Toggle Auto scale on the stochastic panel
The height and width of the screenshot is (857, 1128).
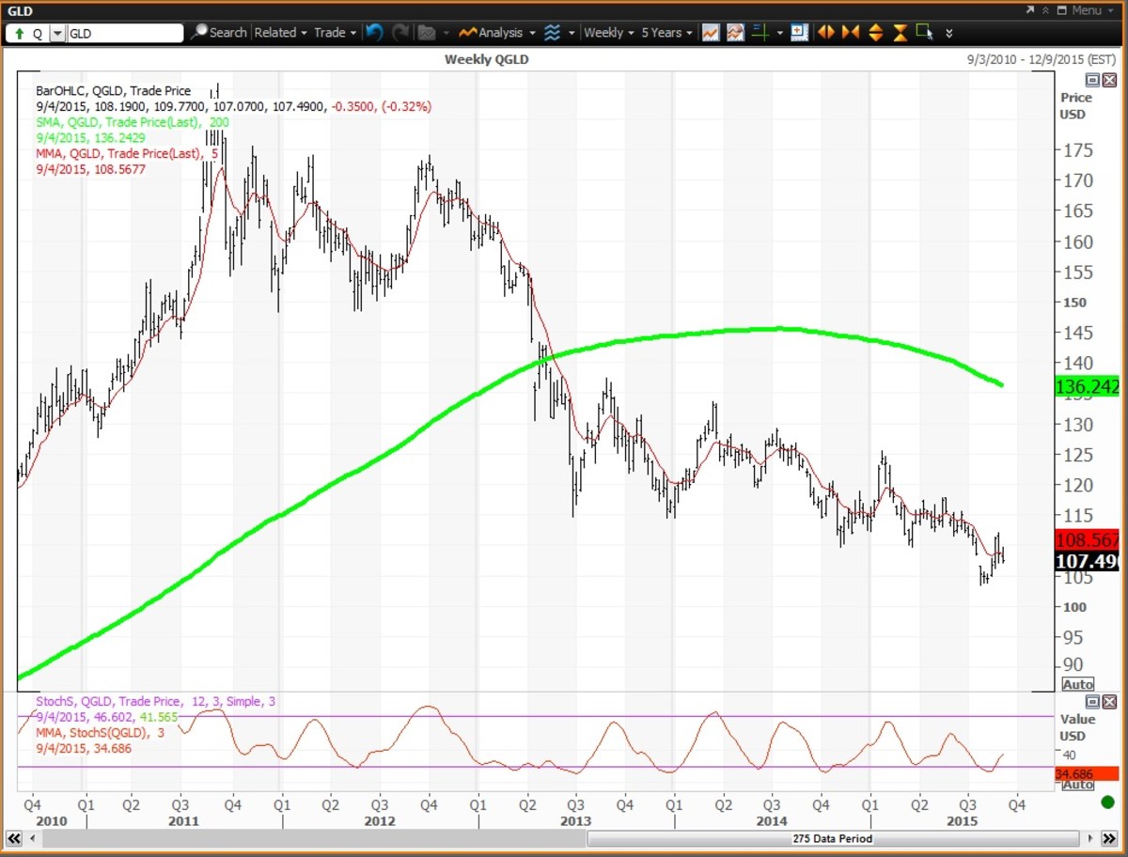[x=1077, y=785]
